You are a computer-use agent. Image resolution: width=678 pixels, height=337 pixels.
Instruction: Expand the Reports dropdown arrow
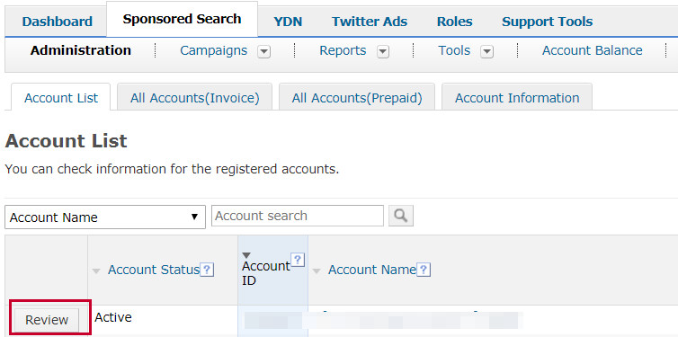point(383,52)
